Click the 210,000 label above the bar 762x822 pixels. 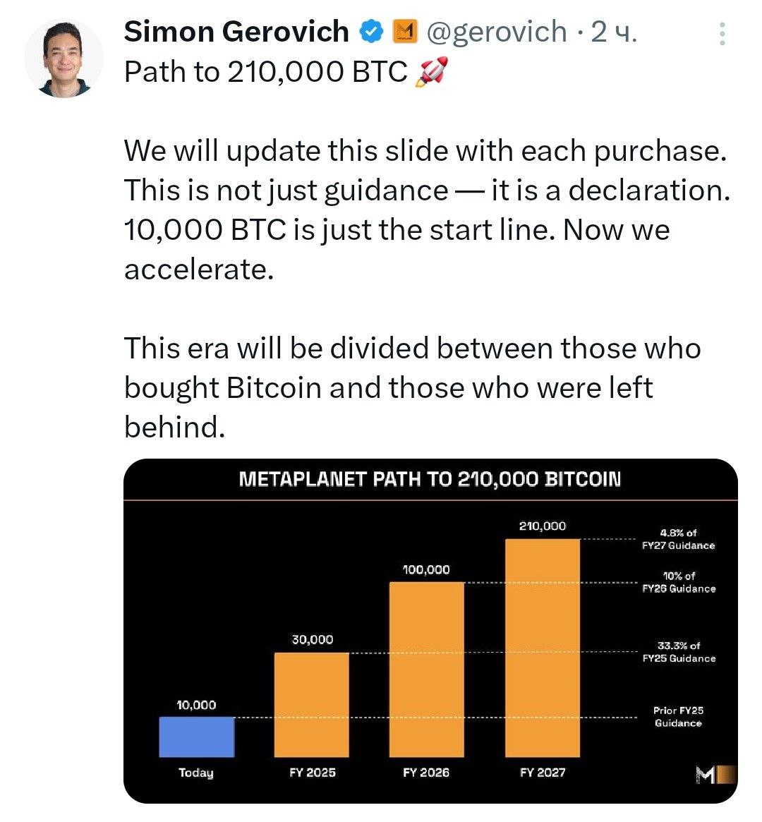coord(543,526)
